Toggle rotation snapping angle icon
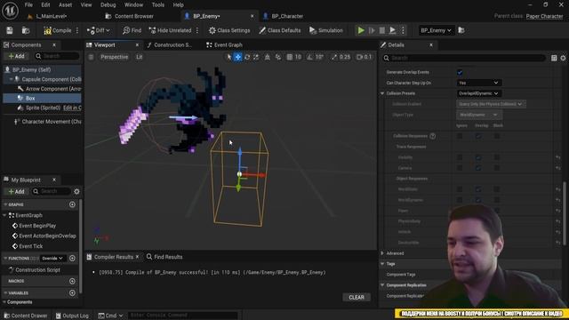The height and width of the screenshot is (320, 569). pyautogui.click(x=309, y=57)
